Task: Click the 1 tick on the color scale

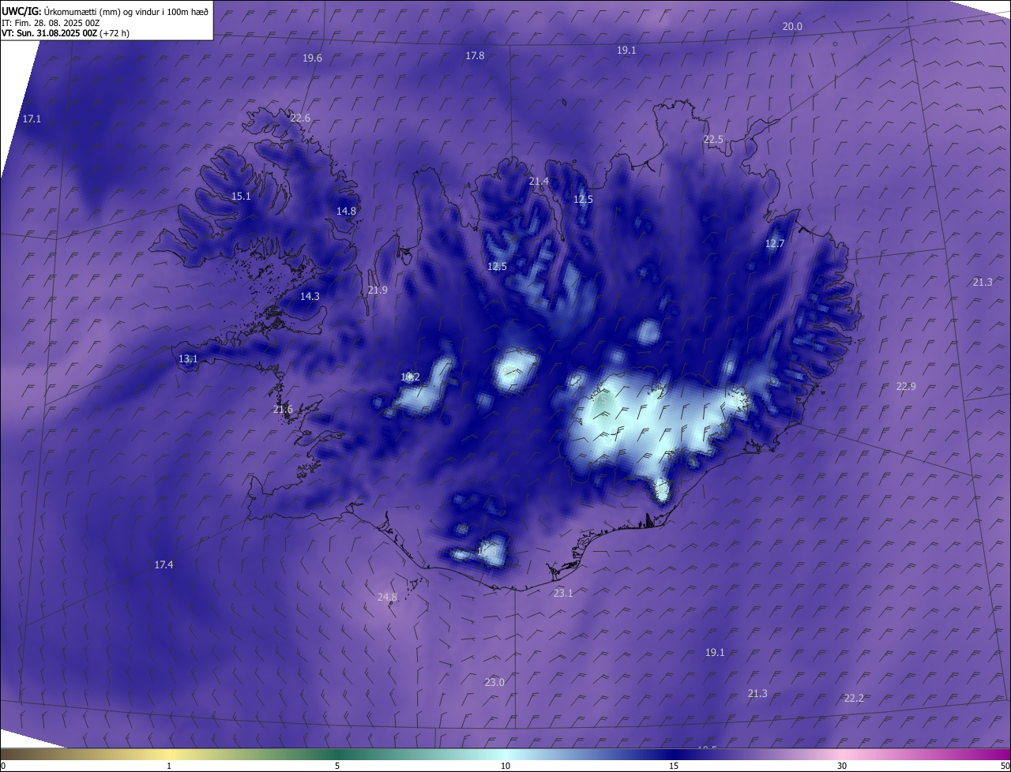Action: 169,766
